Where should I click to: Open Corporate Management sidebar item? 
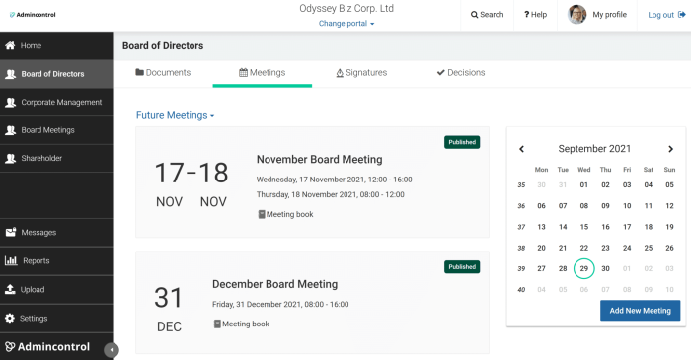click(x=56, y=103)
